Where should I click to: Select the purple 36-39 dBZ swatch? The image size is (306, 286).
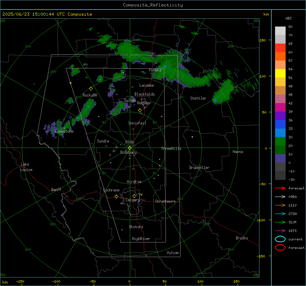(x=280, y=116)
